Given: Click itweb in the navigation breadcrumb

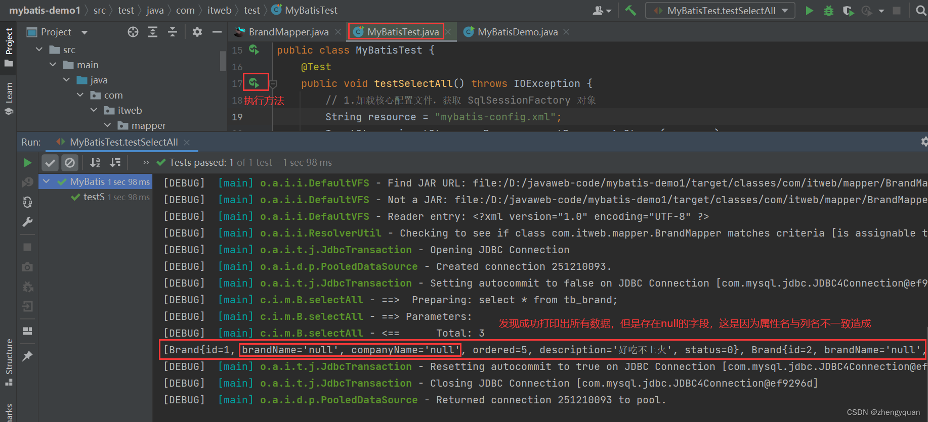Looking at the screenshot, I should (219, 10).
